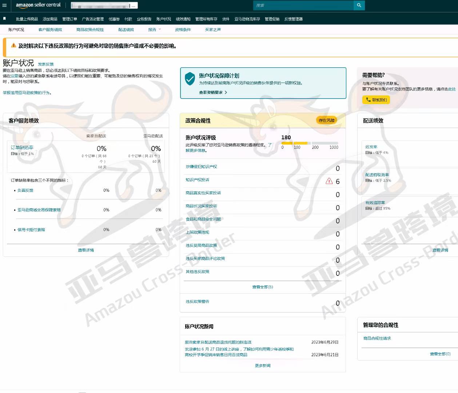Open the 迟发率 metric link
458x393 pixels.
(371, 147)
